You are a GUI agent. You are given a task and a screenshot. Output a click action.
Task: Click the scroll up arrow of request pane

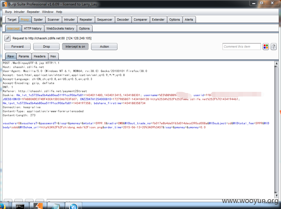click(276, 63)
